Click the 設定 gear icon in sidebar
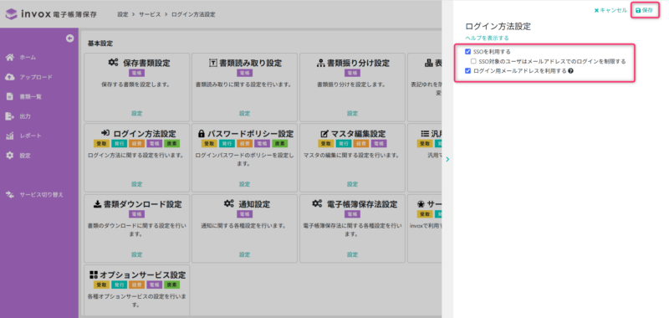Viewport: 669px width, 318px height. coord(10,156)
